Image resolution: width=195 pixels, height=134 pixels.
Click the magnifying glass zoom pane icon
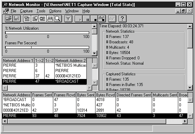pyautogui.click(x=58, y=19)
